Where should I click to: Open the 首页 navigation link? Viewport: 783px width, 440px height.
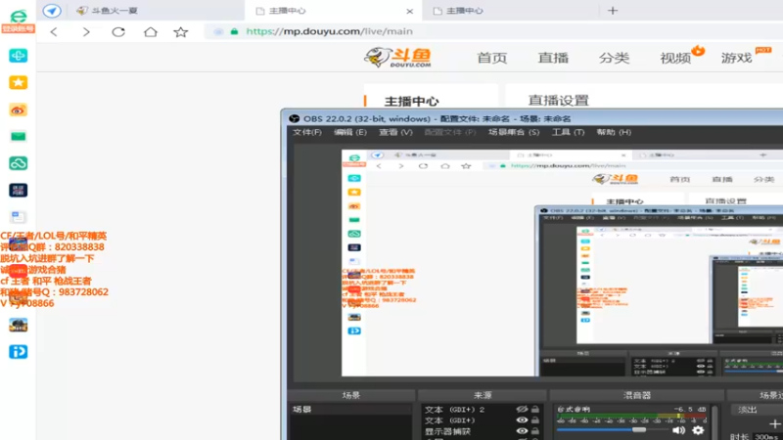[492, 58]
